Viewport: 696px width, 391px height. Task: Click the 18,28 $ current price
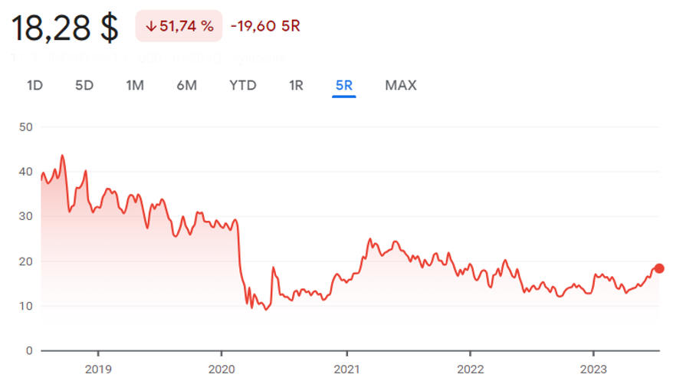(x=64, y=28)
